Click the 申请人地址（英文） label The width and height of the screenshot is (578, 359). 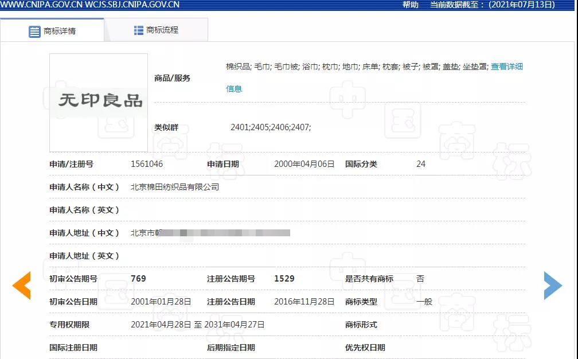pyautogui.click(x=84, y=256)
